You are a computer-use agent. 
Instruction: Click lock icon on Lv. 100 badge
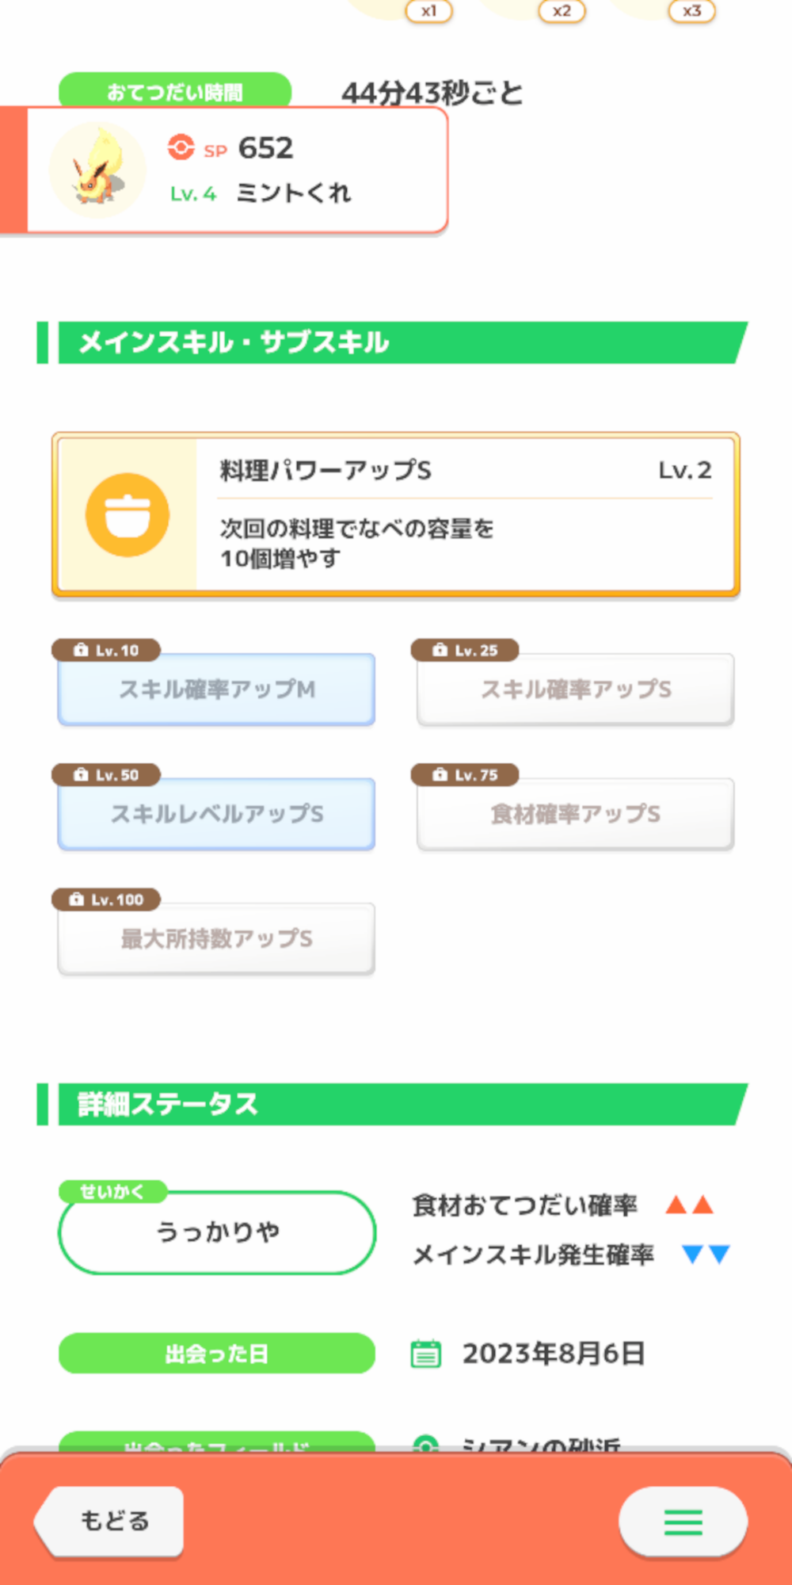[x=76, y=899]
